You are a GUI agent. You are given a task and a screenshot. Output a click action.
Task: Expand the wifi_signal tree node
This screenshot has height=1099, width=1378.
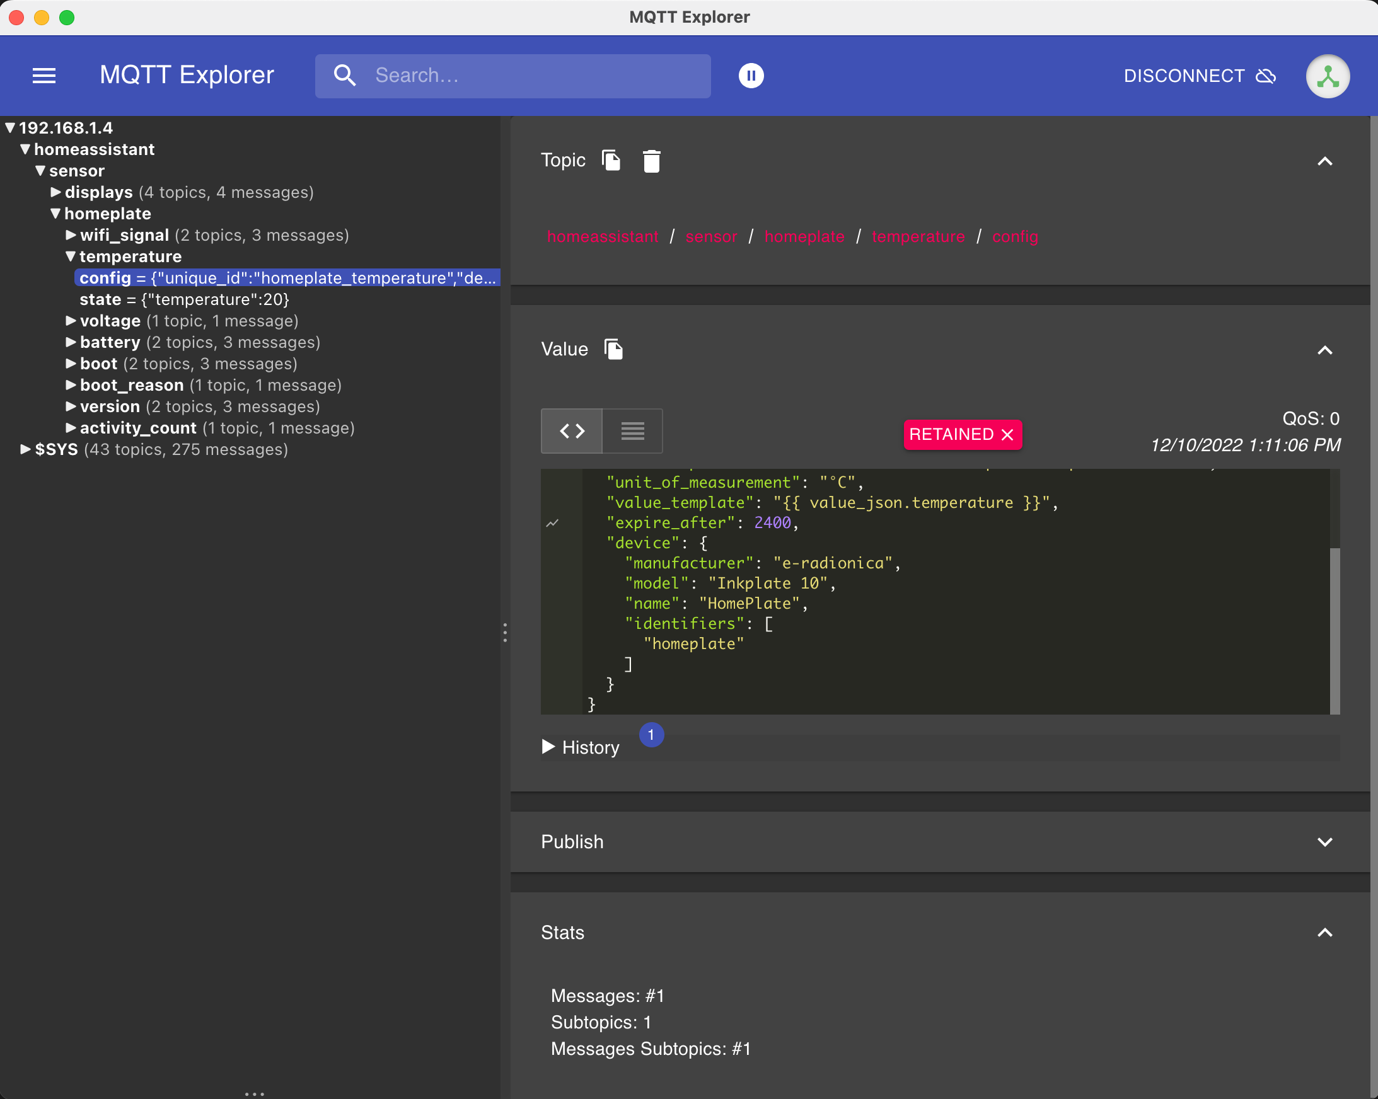(x=71, y=235)
